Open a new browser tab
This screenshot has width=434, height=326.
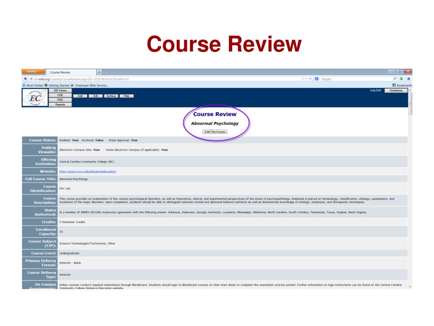[99, 72]
